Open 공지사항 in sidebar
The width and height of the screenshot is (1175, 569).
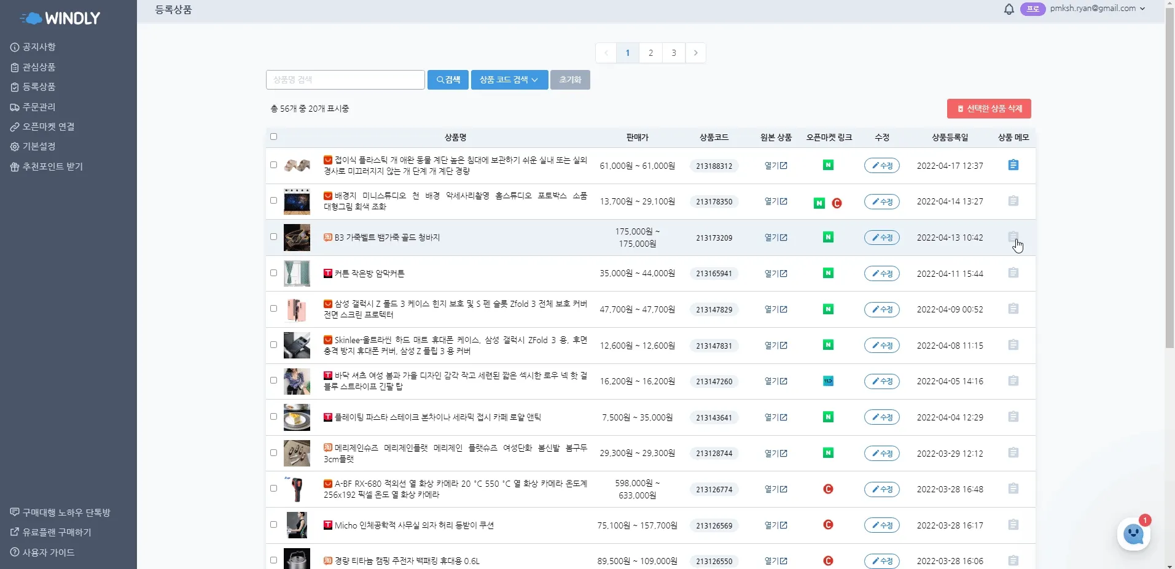coord(33,47)
